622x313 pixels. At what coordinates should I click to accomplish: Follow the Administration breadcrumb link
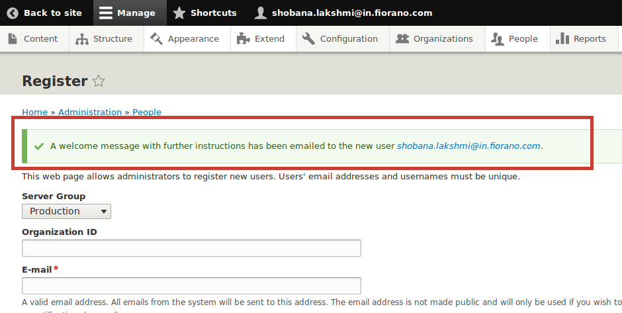click(90, 112)
